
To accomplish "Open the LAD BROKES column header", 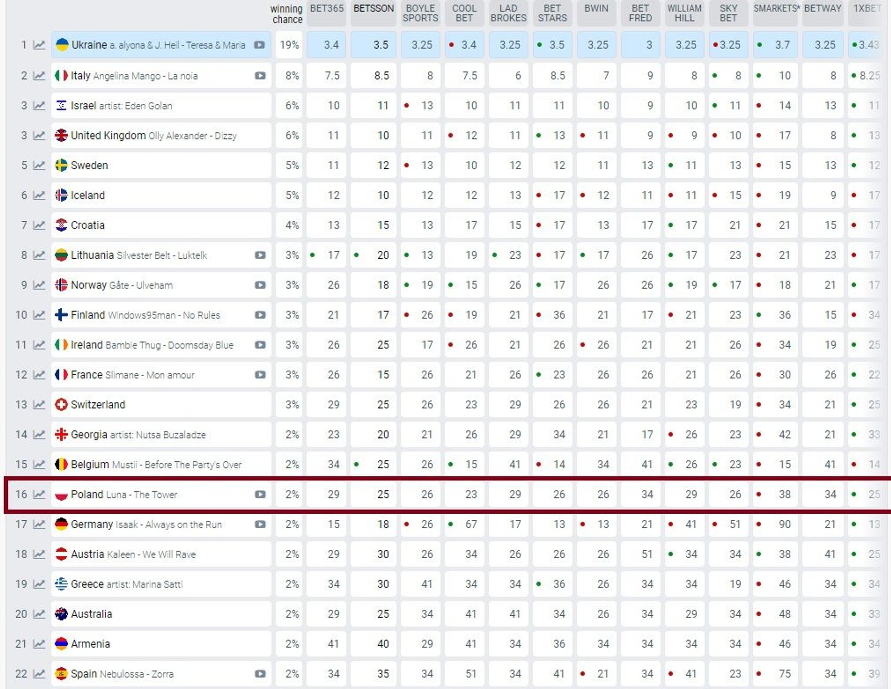I will coord(509,13).
